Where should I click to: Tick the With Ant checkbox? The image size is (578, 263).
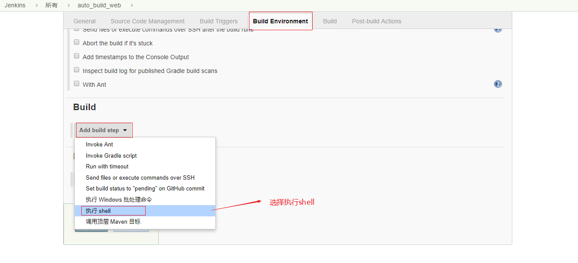[77, 84]
